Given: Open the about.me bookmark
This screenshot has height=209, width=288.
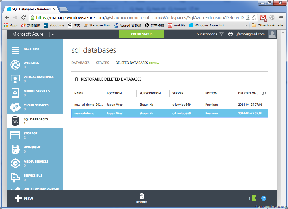Looking at the screenshot, I should [x=54, y=25].
